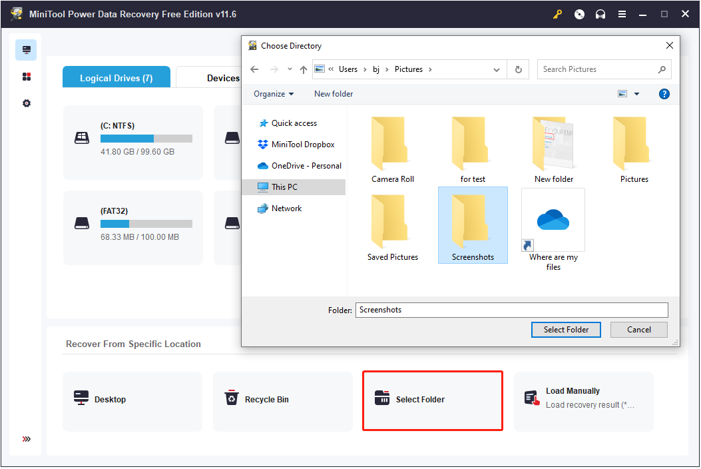Screen dimensions: 701x469
Task: Switch to Logical Drives (7) tab
Action: (x=117, y=78)
